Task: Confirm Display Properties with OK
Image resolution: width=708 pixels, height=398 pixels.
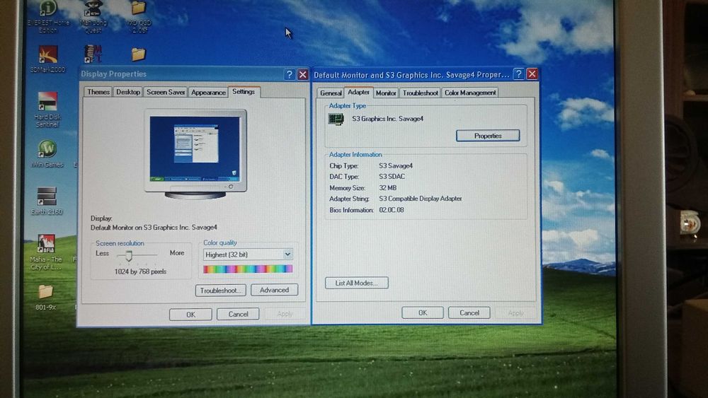Action: (190, 315)
